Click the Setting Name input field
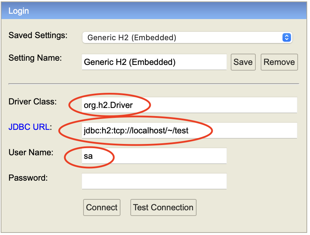The width and height of the screenshot is (310, 235). click(x=154, y=62)
